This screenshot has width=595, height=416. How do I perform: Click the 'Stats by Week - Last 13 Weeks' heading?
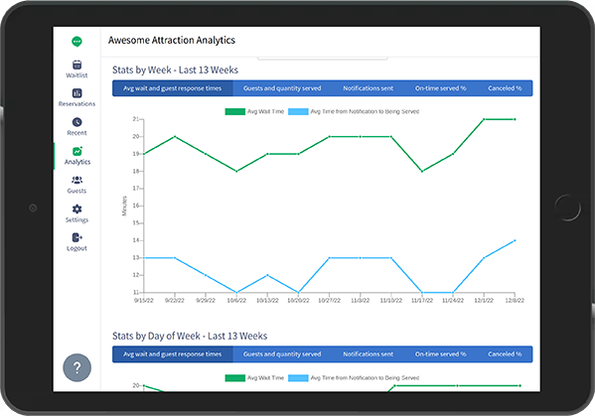175,70
